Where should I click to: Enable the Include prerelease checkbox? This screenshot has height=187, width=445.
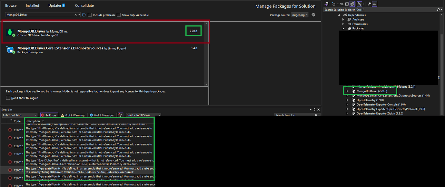(x=89, y=15)
